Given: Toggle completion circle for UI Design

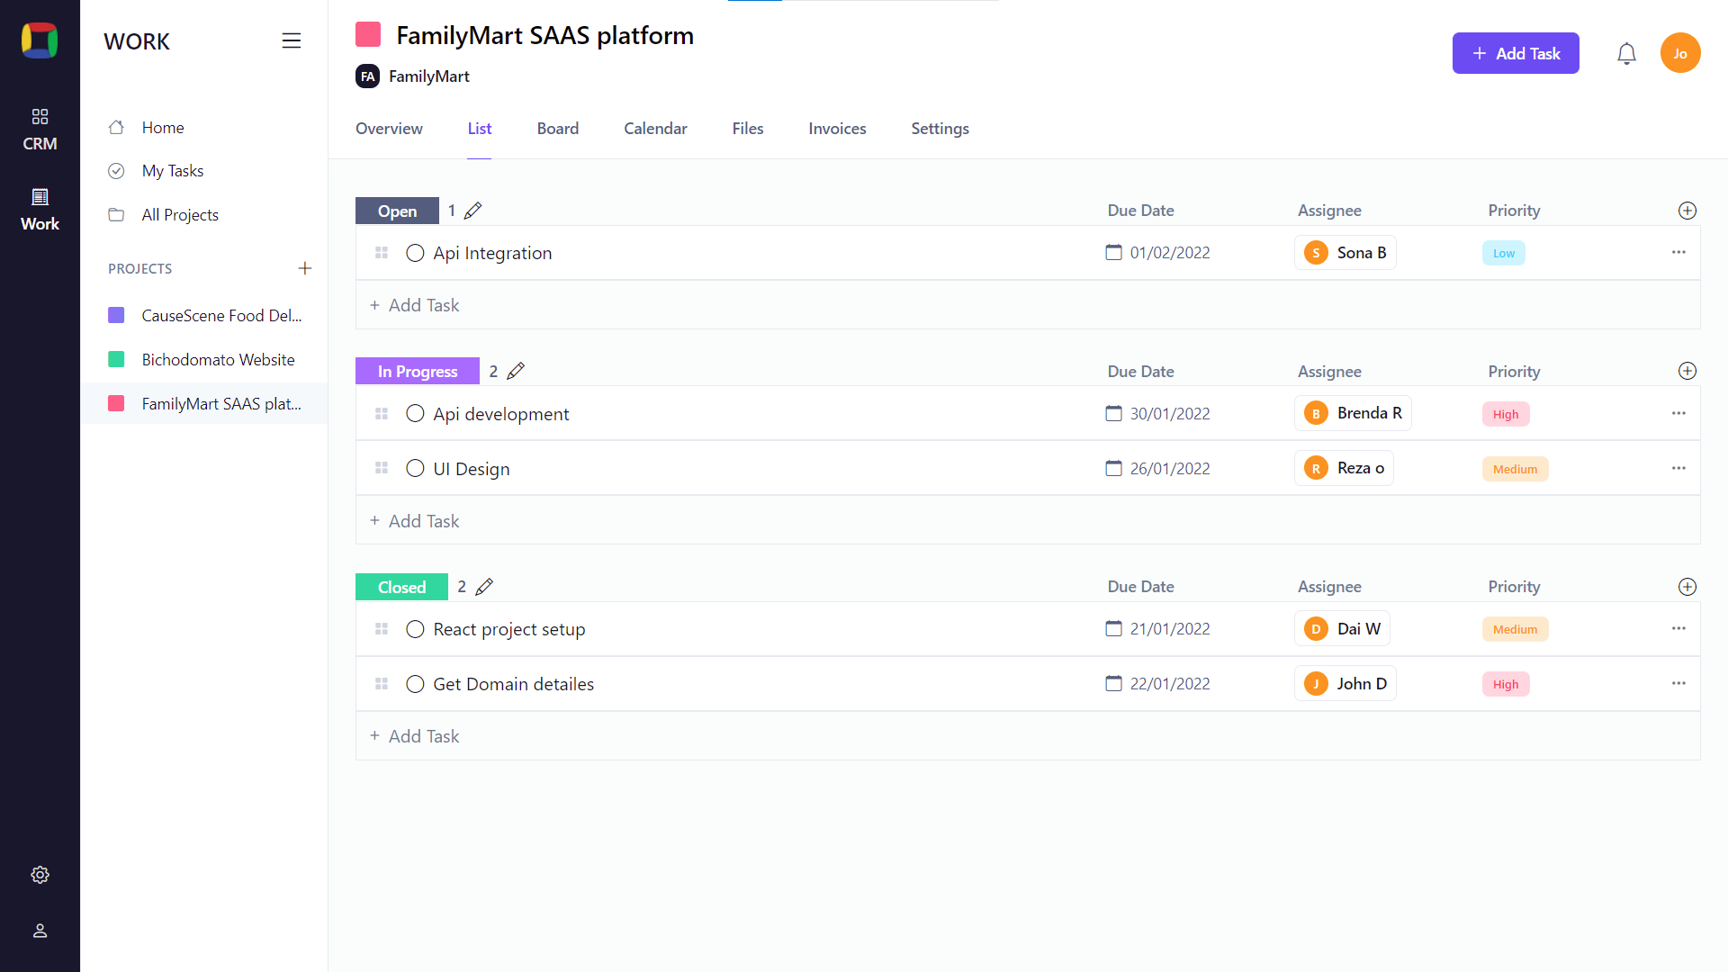Looking at the screenshot, I should point(415,468).
